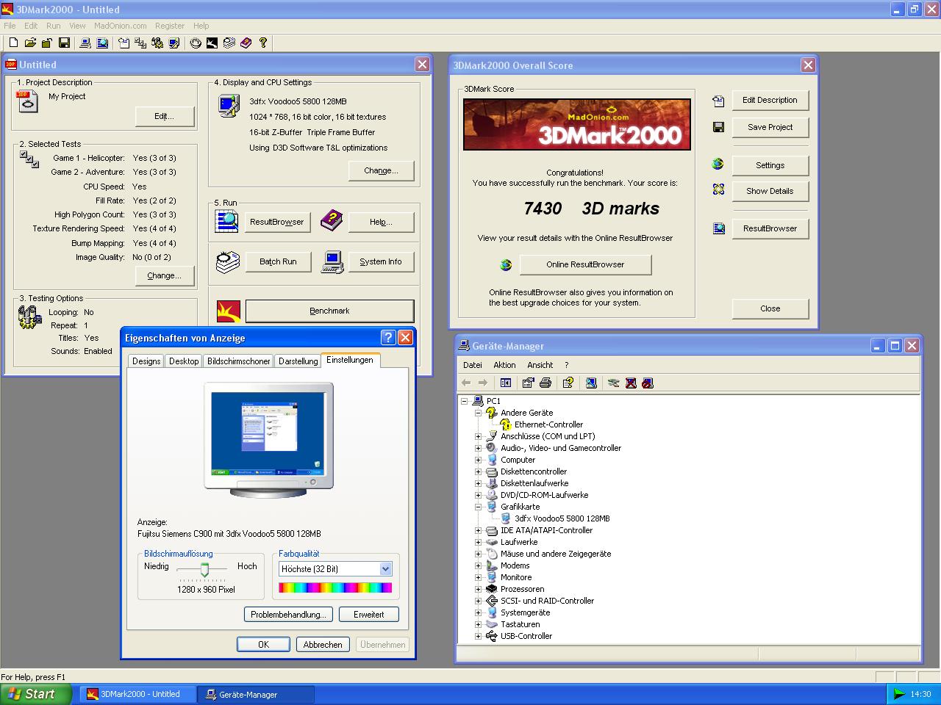
Task: Open the MadOnion.com menu
Action: 121,26
